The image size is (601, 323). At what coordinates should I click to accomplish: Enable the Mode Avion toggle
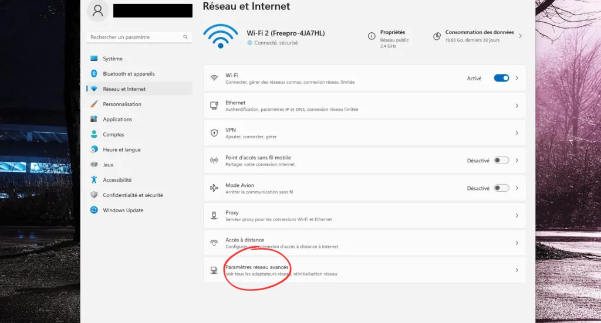501,188
